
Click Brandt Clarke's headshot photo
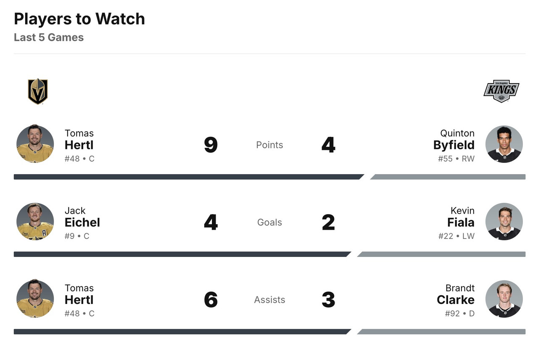click(x=504, y=299)
